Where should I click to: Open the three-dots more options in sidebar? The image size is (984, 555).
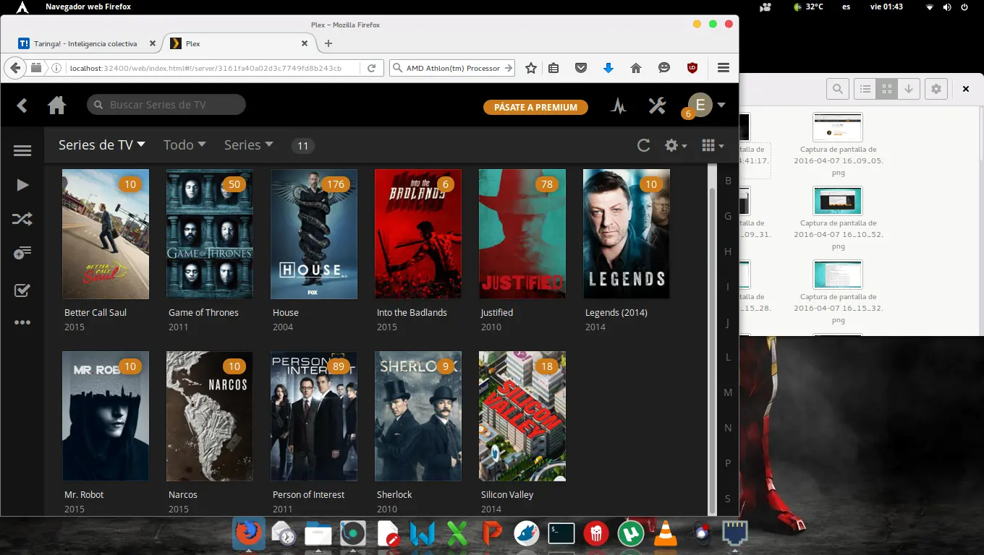click(x=22, y=322)
